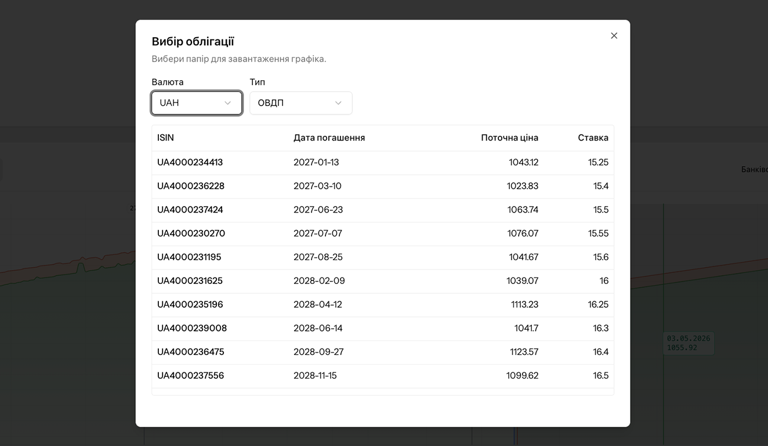Screen dimensions: 768x446
Task: Sort the table by ISIN column
Action: (x=165, y=138)
